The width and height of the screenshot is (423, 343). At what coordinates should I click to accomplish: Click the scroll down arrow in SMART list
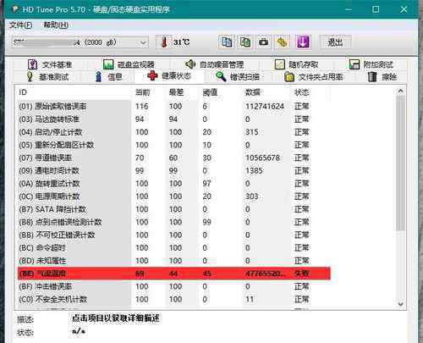pyautogui.click(x=400, y=304)
